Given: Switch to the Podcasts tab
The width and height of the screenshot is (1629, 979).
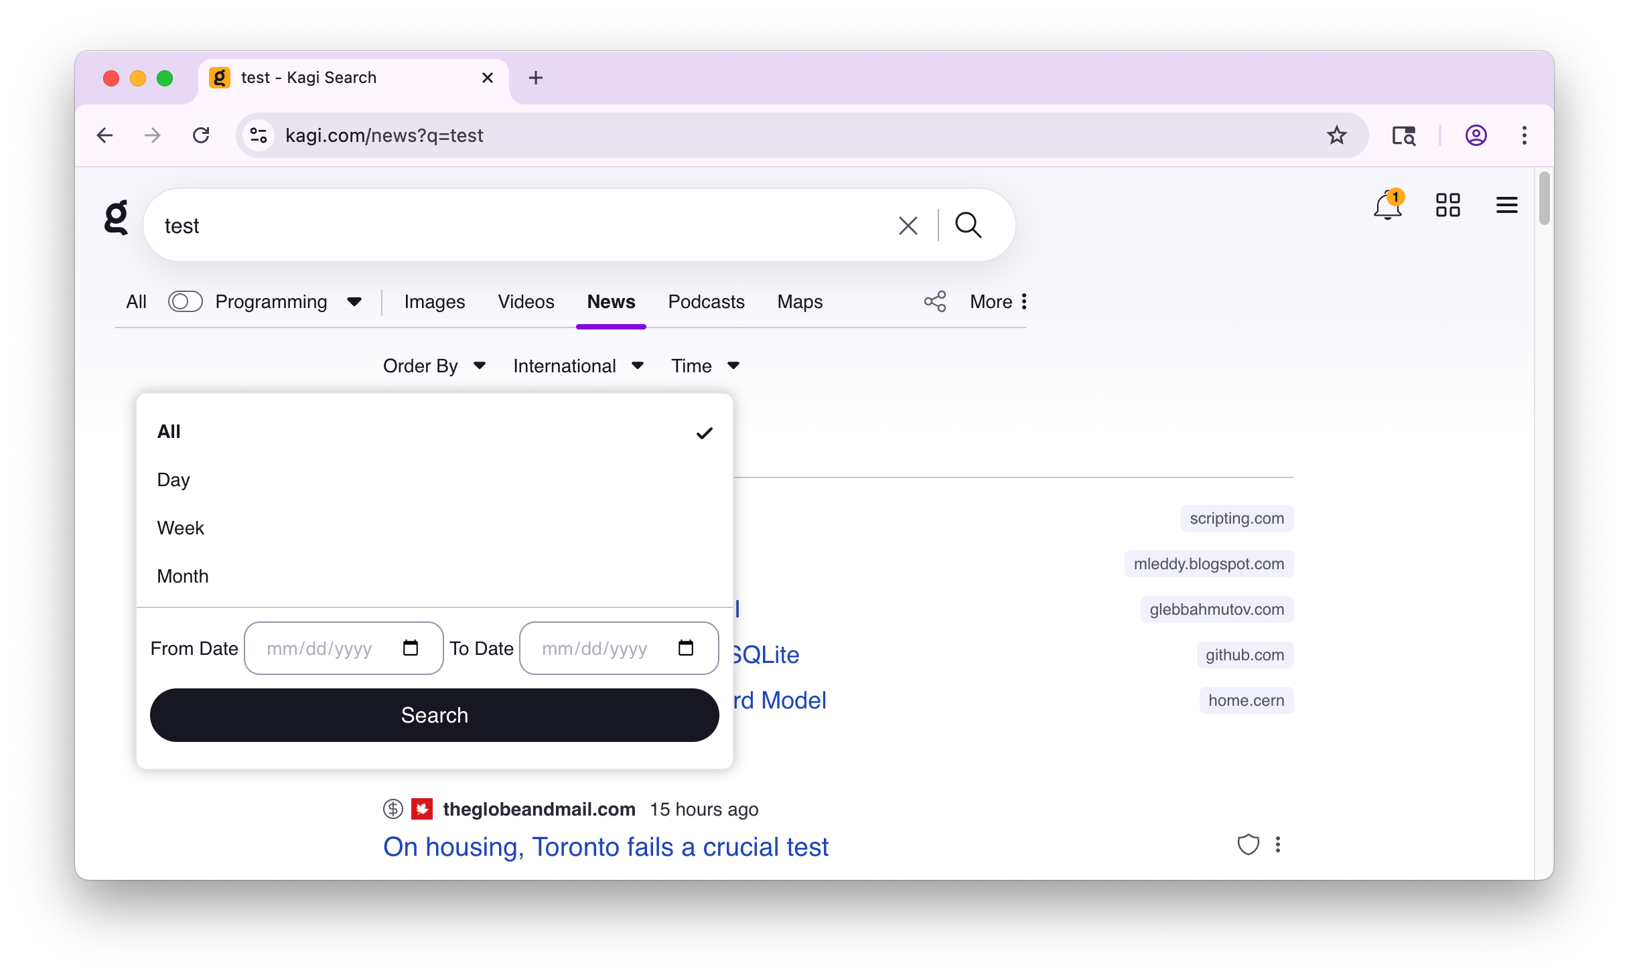Looking at the screenshot, I should [x=706, y=302].
